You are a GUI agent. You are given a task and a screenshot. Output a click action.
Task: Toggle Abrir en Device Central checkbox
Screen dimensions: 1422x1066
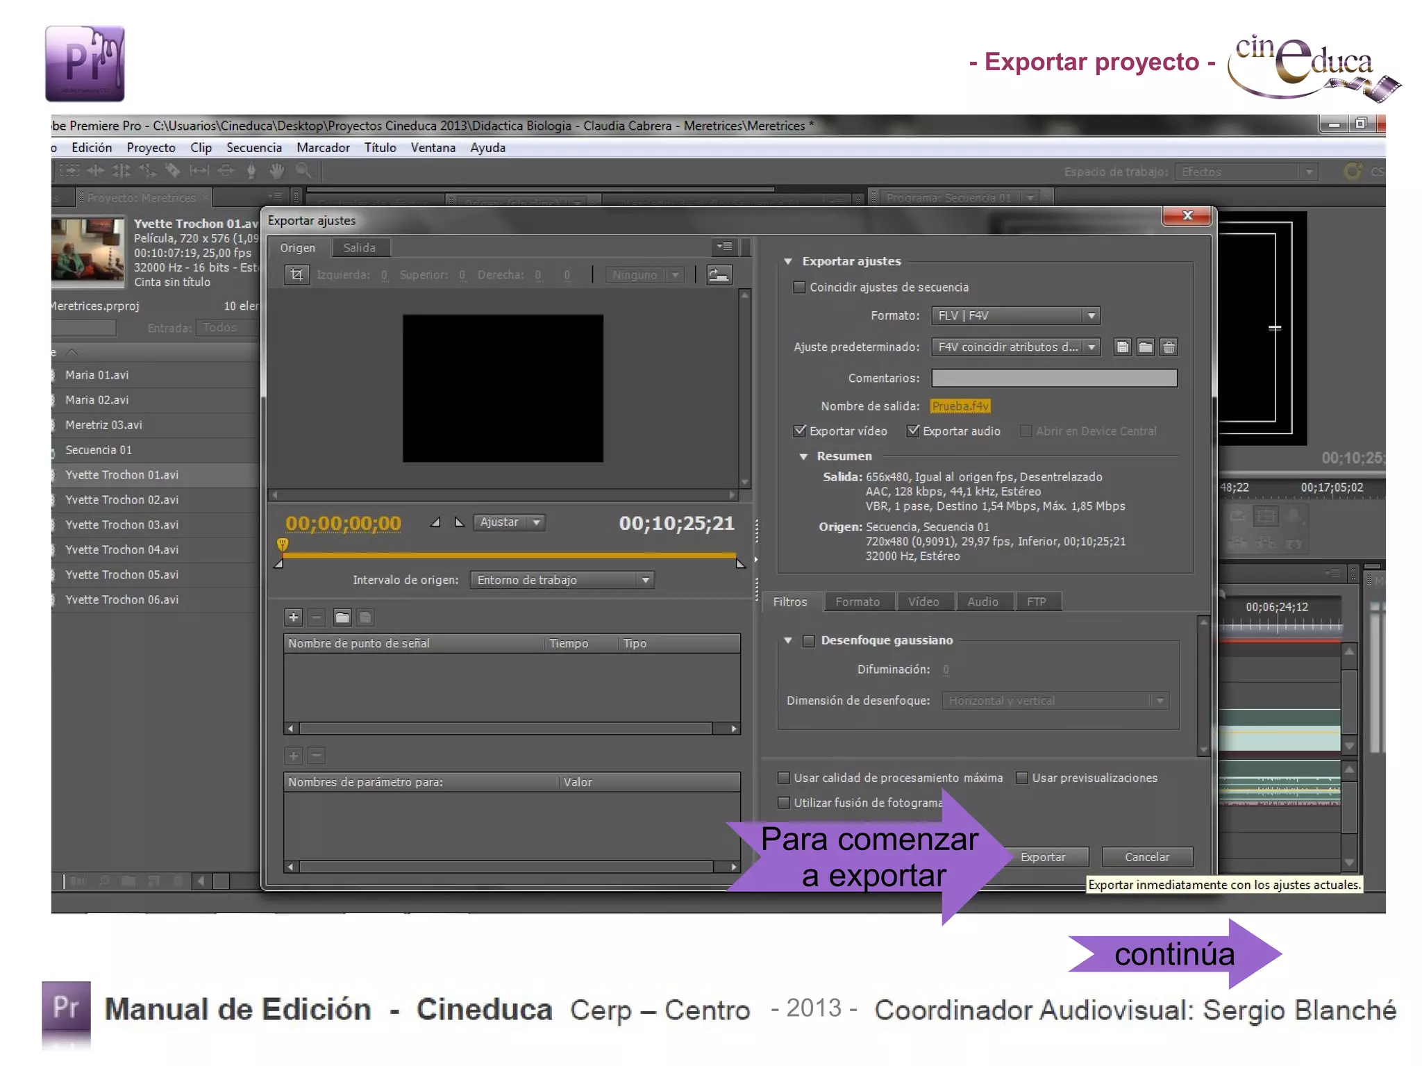(1026, 431)
